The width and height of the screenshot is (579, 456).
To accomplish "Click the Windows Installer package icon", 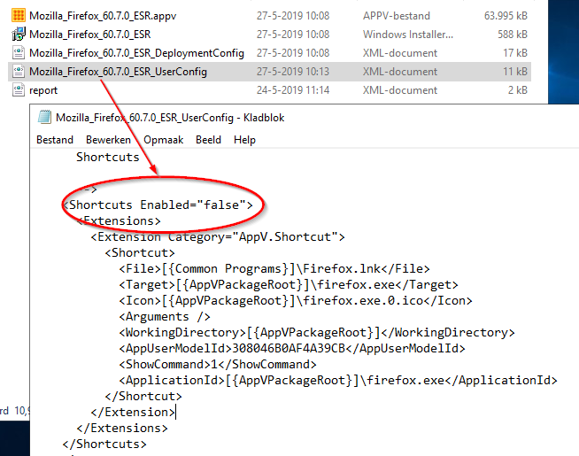I will point(18,35).
